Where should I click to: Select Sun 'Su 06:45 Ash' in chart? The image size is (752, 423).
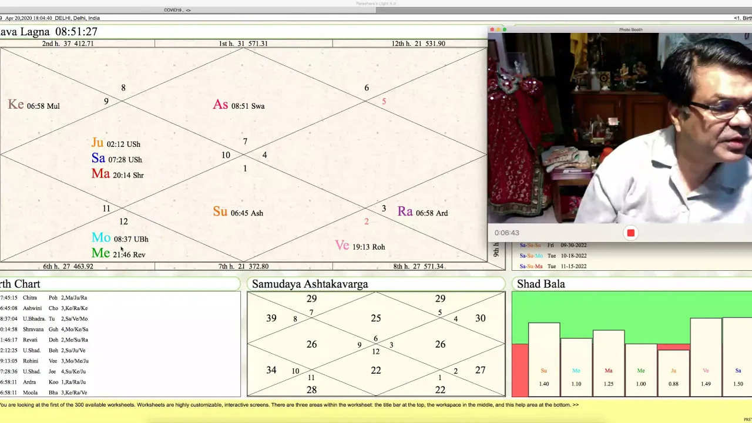[x=238, y=212]
